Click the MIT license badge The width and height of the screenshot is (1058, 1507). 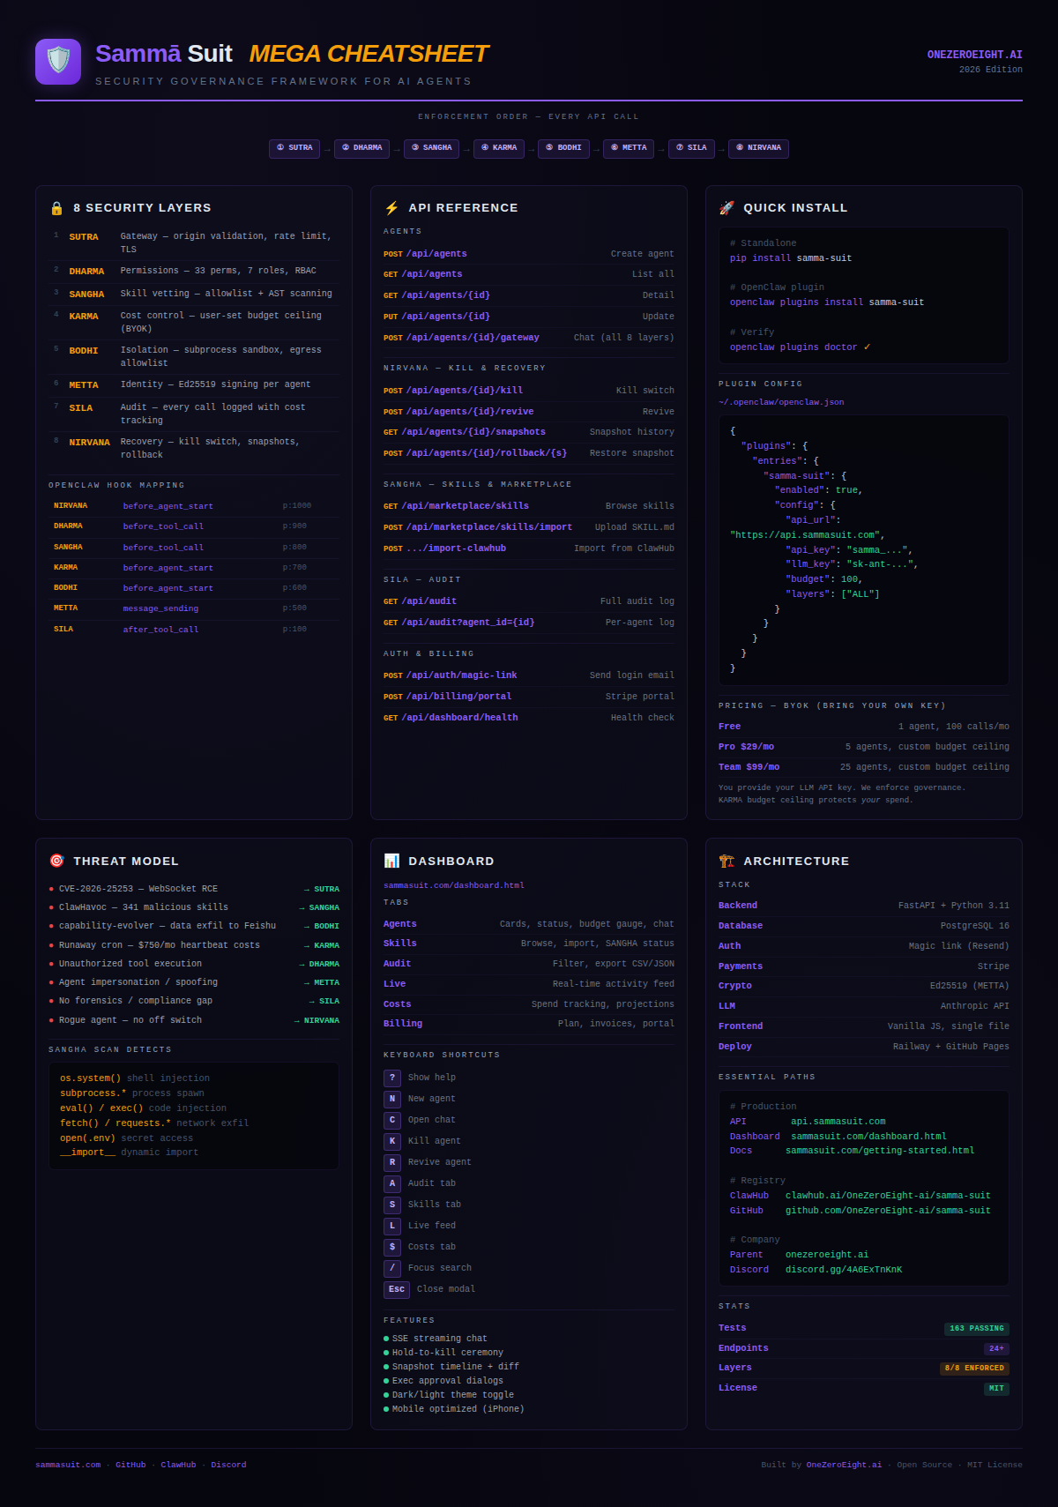996,1389
